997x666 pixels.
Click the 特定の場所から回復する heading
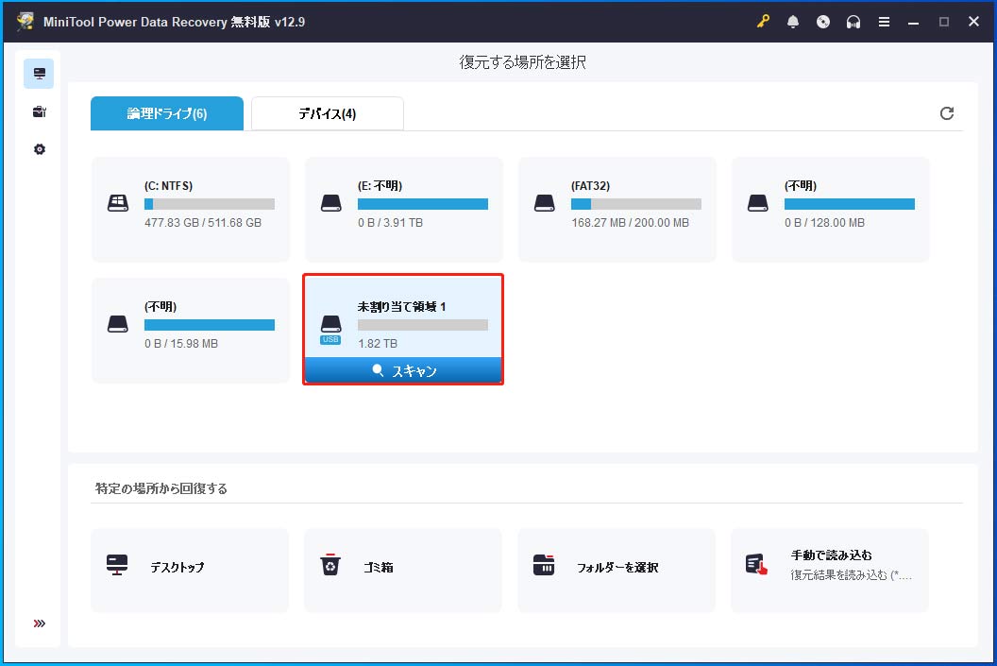click(161, 488)
